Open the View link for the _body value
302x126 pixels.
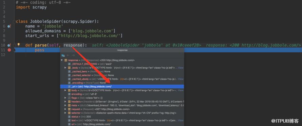point(181,68)
